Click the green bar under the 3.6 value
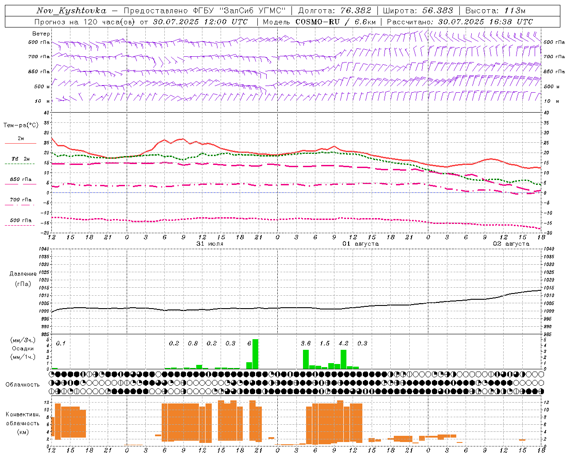Screen dimensions: 567x454 tap(306, 359)
